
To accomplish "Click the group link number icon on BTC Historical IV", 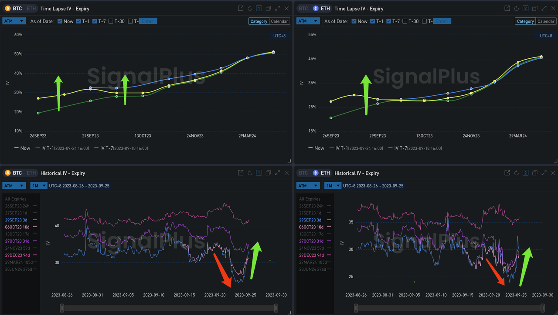I will [x=259, y=173].
